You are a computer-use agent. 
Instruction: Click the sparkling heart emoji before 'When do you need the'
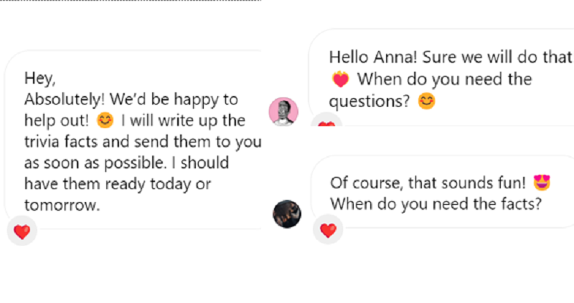(x=340, y=80)
